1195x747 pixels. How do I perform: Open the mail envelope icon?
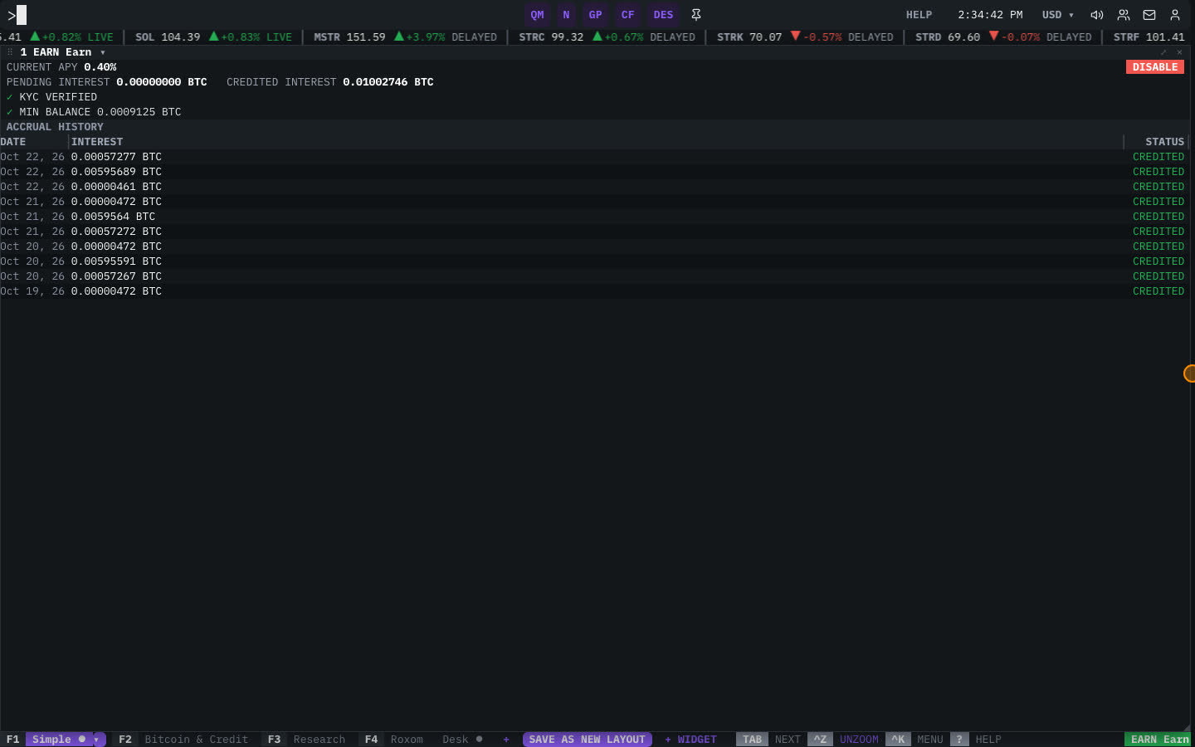pyautogui.click(x=1149, y=15)
